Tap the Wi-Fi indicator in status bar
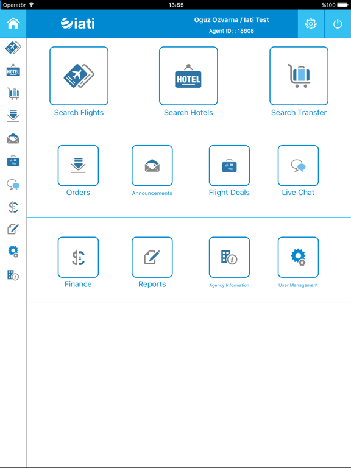Image resolution: width=351 pixels, height=468 pixels. pos(31,5)
